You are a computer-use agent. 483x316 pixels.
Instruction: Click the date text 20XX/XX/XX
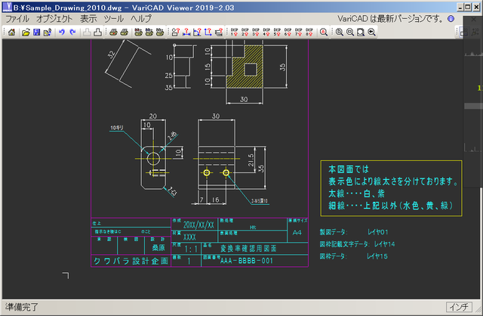[x=198, y=225]
